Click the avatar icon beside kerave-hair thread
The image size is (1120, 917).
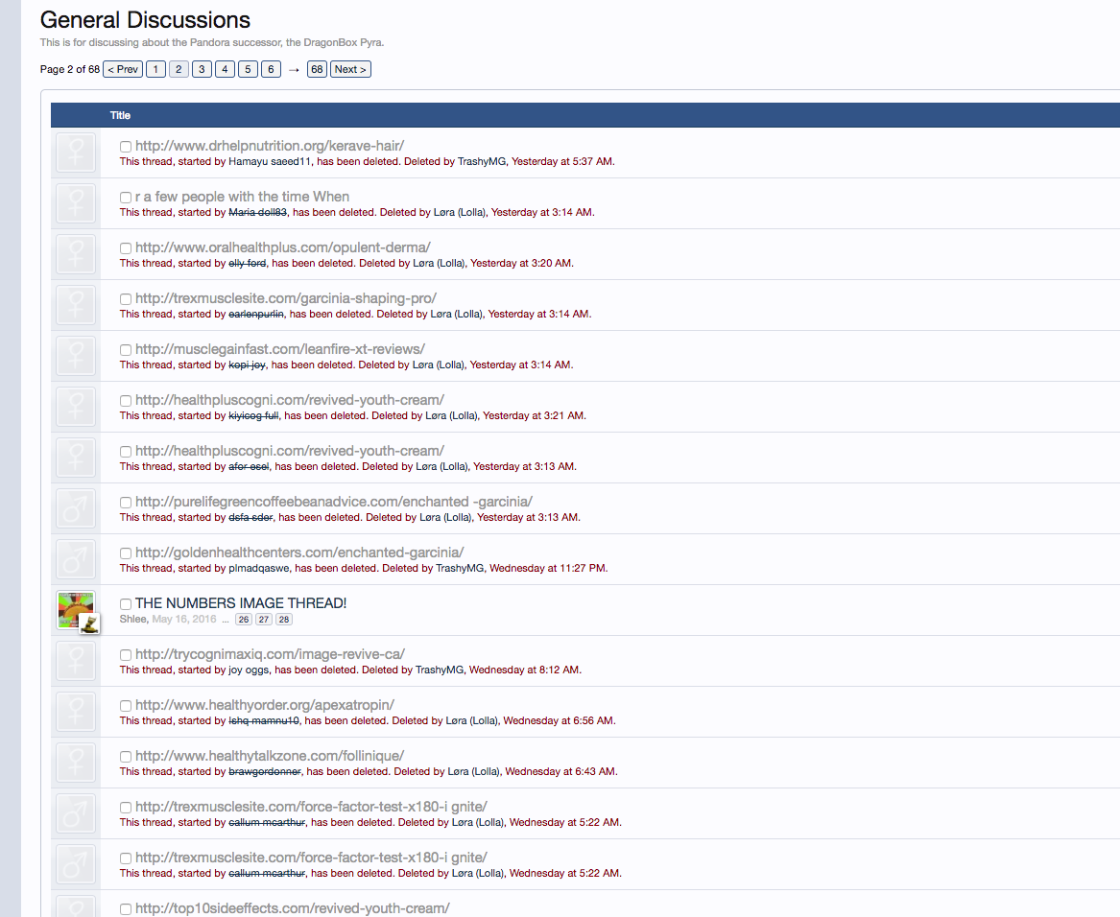point(75,153)
